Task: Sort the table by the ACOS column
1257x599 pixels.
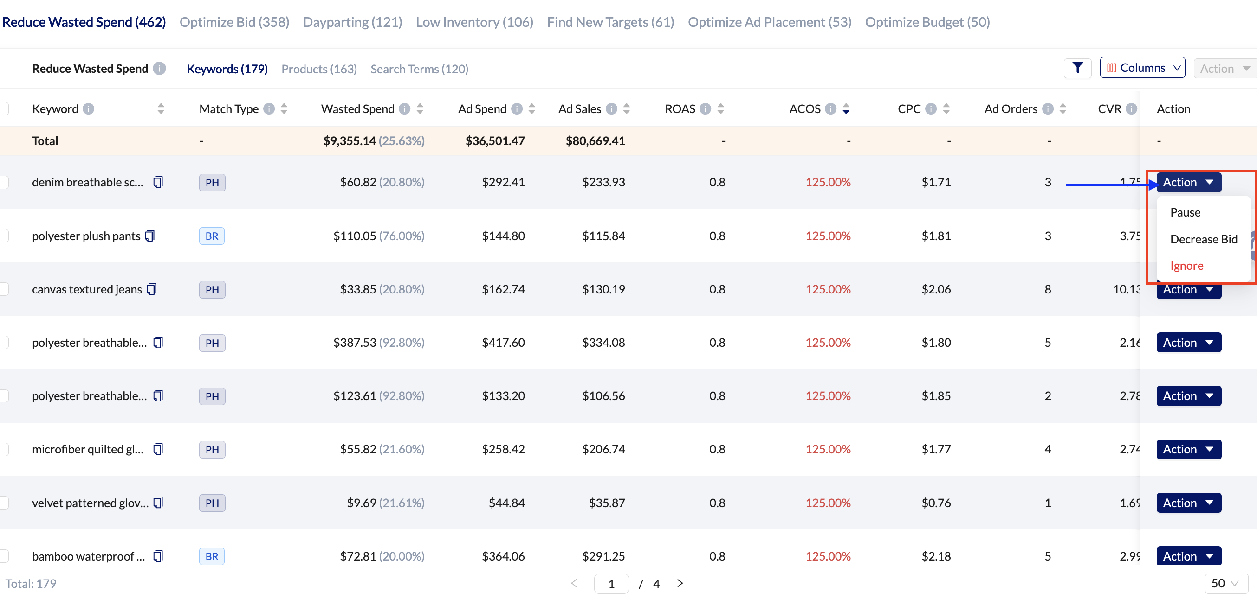Action: point(846,108)
